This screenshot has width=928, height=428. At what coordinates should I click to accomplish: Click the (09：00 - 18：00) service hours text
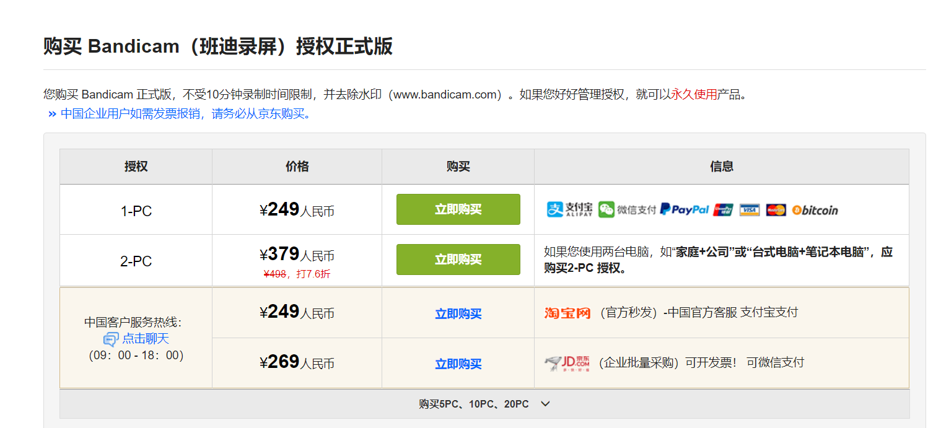click(x=136, y=356)
